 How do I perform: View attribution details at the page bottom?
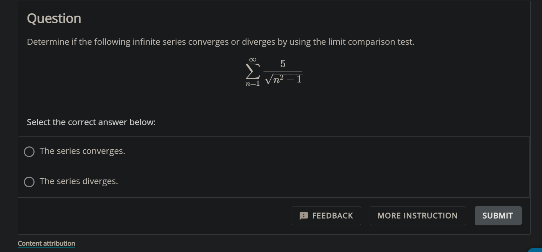(46, 243)
